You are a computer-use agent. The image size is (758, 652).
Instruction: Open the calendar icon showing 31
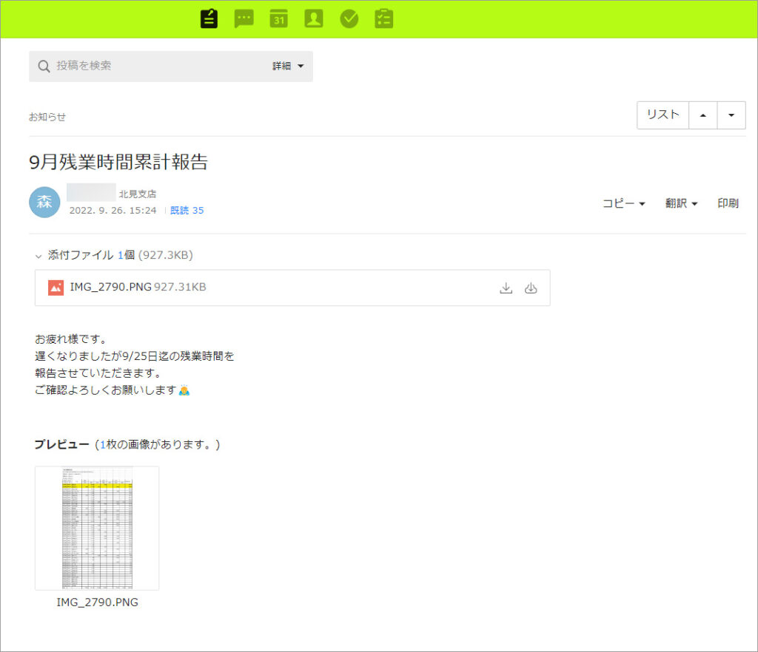click(278, 18)
